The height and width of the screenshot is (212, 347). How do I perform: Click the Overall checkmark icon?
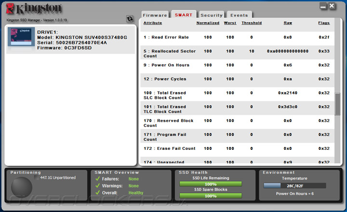97,193
